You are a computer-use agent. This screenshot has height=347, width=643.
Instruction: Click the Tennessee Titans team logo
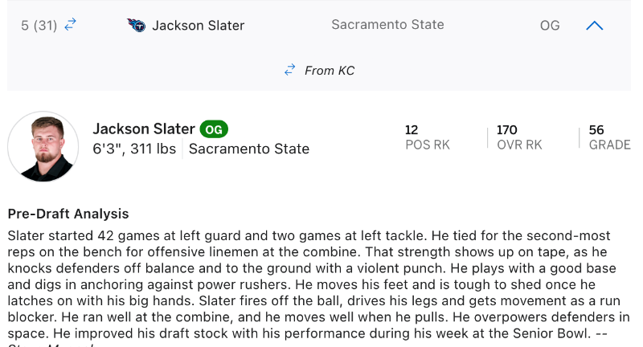point(136,25)
